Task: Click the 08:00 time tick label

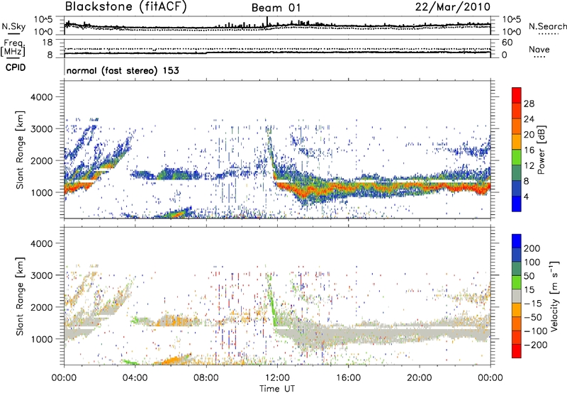Action: 206,378
